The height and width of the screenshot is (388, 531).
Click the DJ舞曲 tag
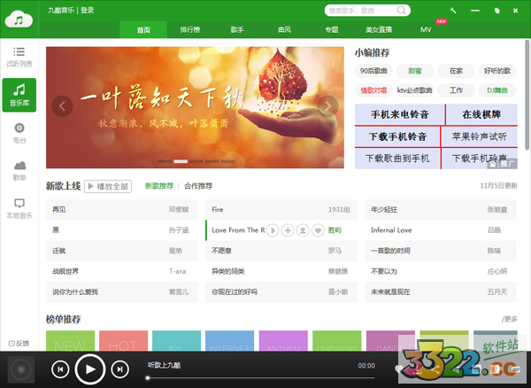(x=497, y=90)
